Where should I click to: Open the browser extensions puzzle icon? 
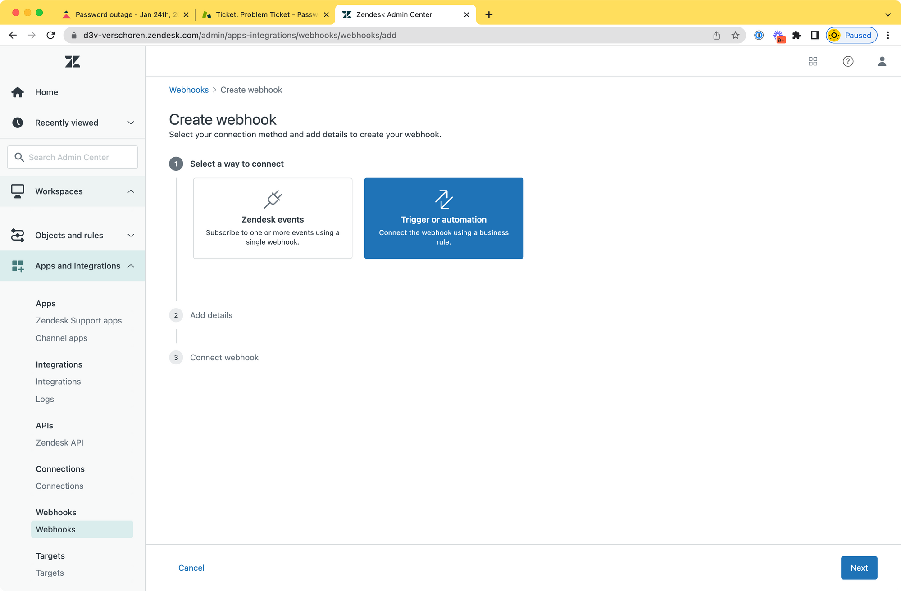796,36
